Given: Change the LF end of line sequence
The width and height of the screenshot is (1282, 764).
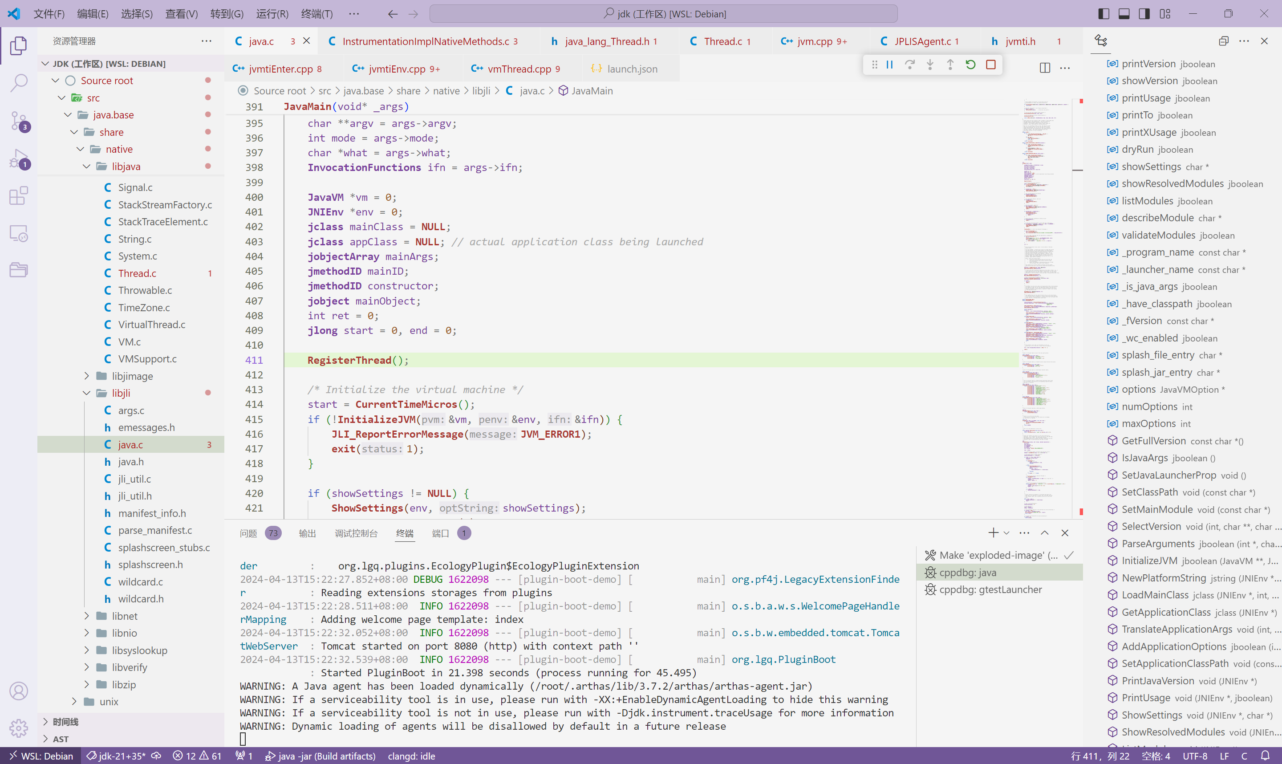Looking at the screenshot, I should click(1225, 756).
